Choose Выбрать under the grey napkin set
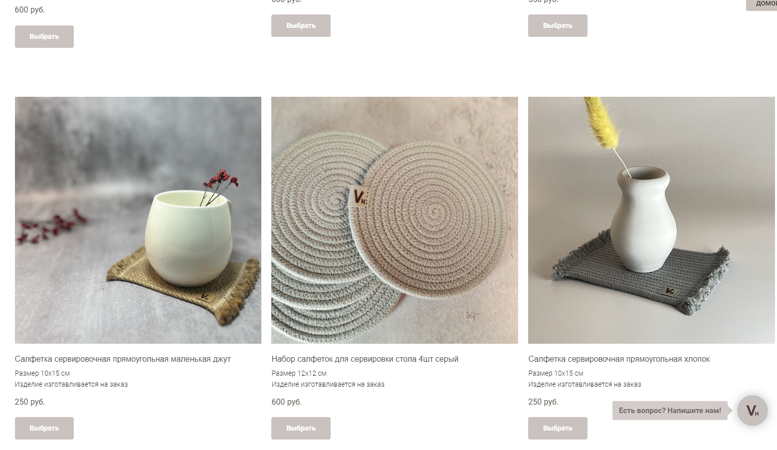The image size is (777, 450). 301,428
